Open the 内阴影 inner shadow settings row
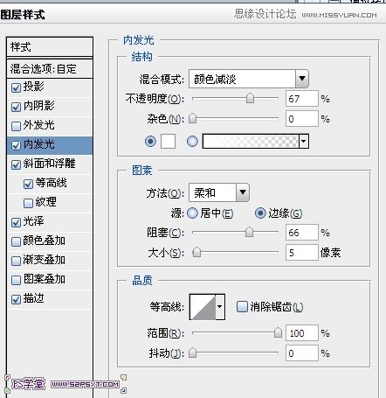 (x=50, y=107)
